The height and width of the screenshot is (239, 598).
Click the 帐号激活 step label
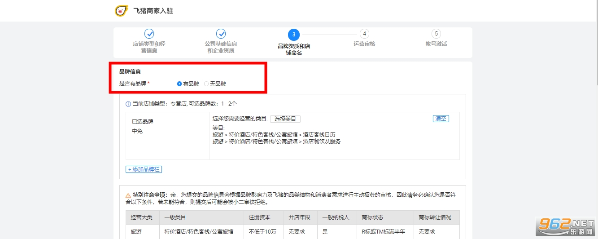click(436, 44)
